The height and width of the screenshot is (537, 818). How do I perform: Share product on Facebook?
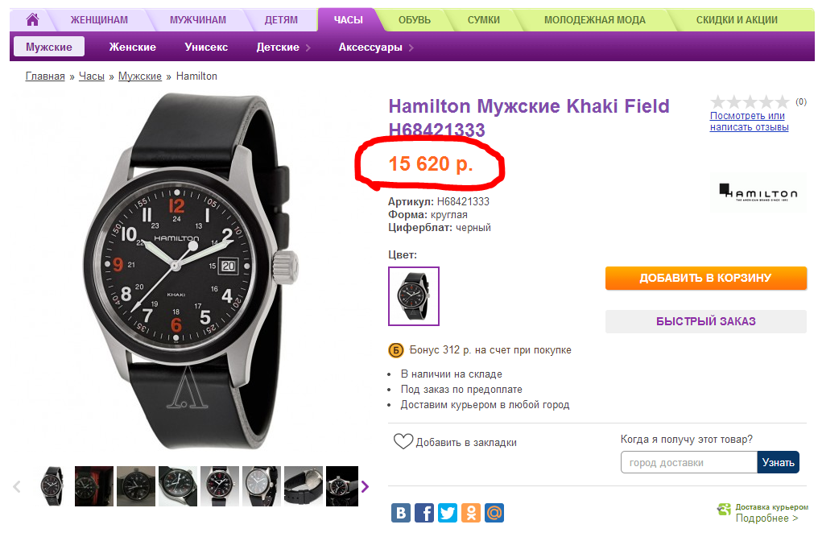(424, 512)
